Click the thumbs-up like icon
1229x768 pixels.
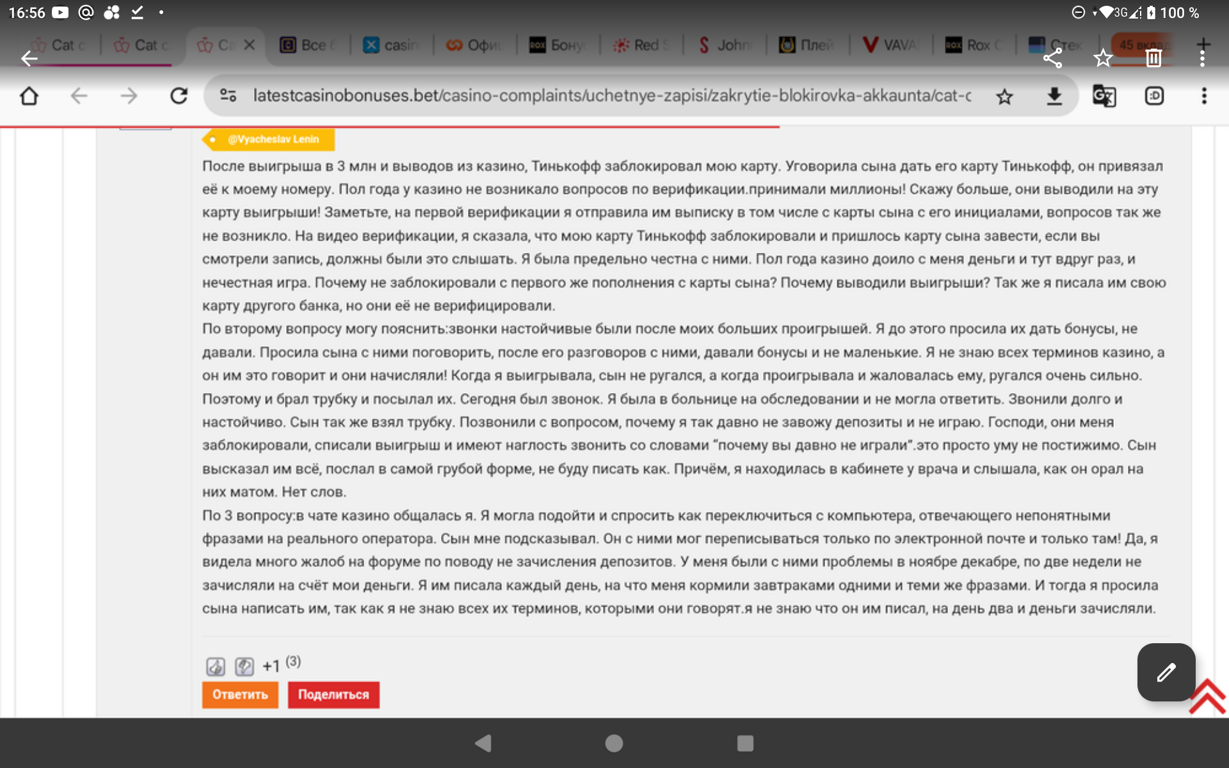pyautogui.click(x=216, y=666)
